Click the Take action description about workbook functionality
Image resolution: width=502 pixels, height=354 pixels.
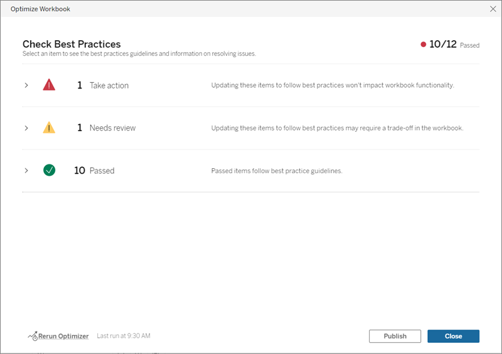(333, 85)
